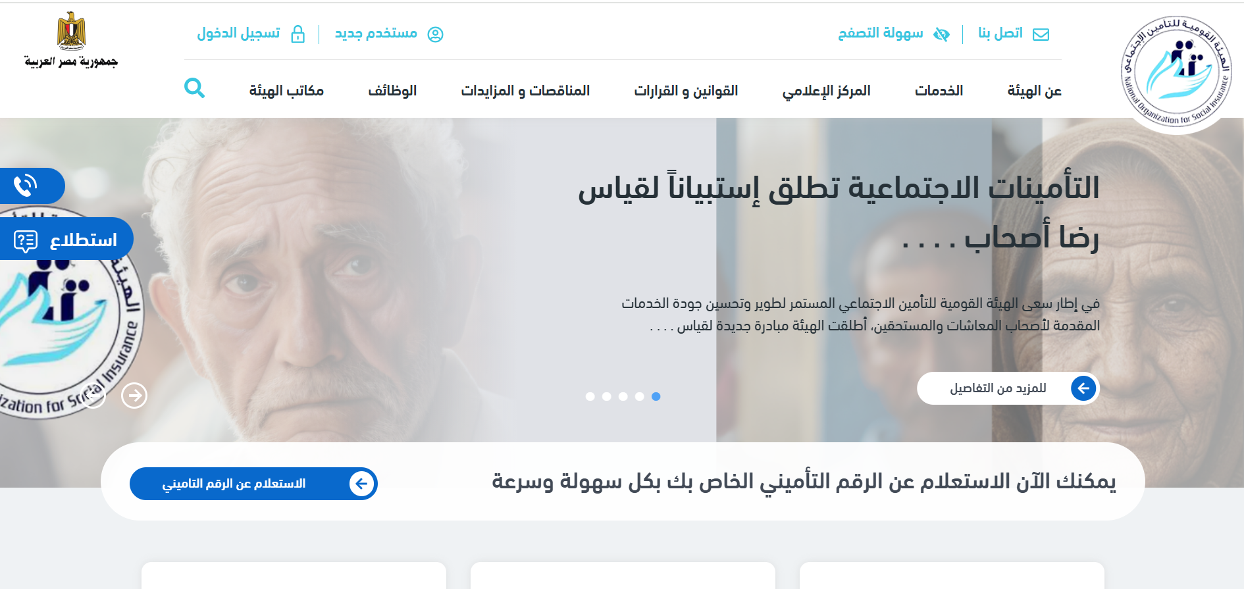Click the user icon for مستخدم جديد
This screenshot has height=589, width=1244.
pyautogui.click(x=435, y=34)
